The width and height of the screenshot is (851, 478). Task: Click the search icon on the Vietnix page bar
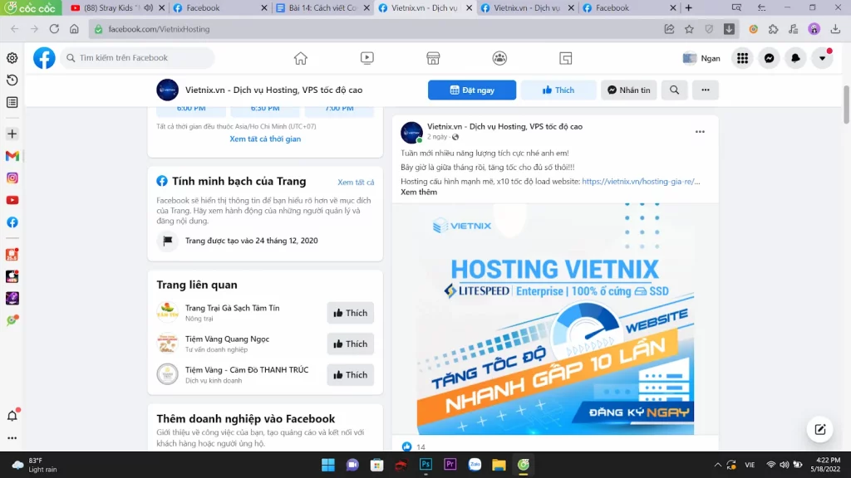(675, 90)
